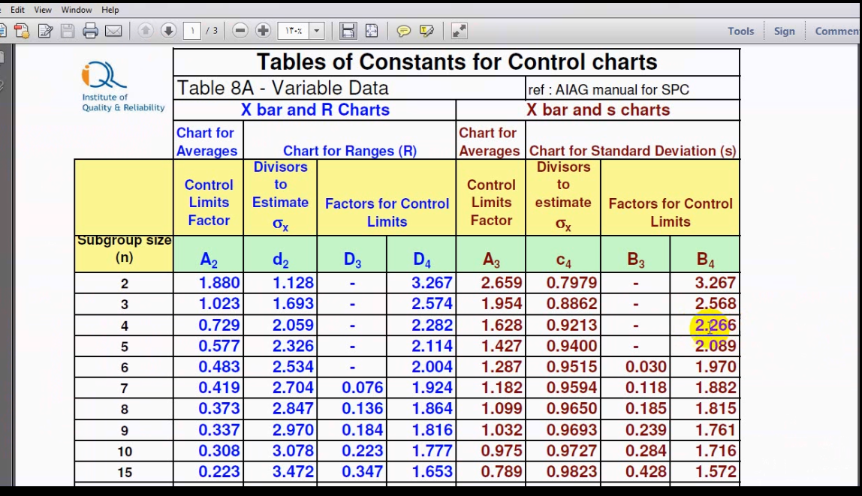The width and height of the screenshot is (862, 496).
Task: Open the Tools pane
Action: pos(740,31)
